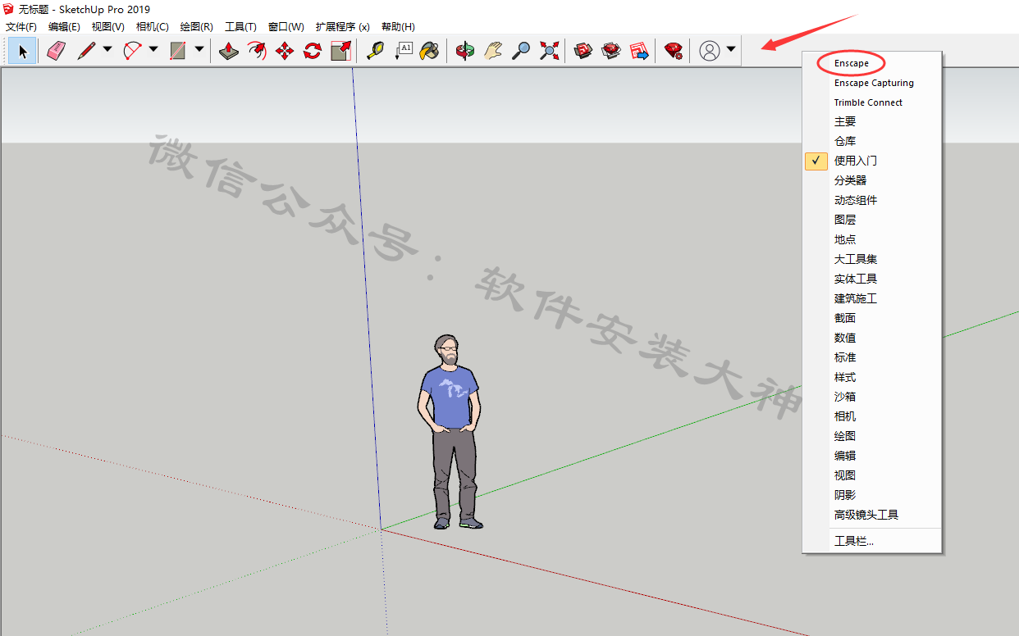Toggle the 建筑施工 toolbar entry

[872, 298]
